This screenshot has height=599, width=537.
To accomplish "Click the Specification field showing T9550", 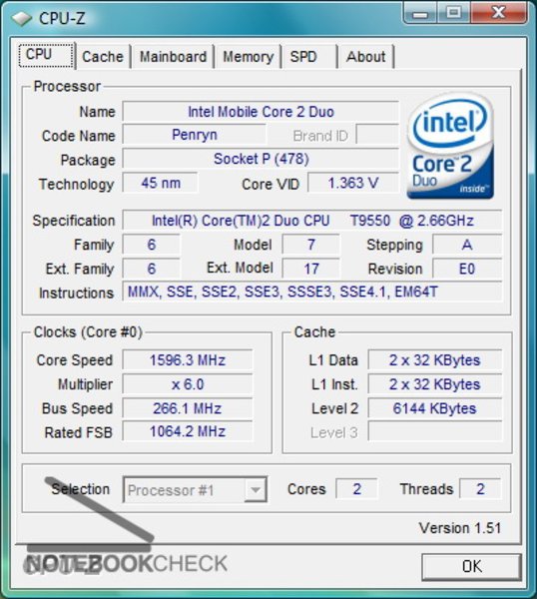I will [x=312, y=221].
